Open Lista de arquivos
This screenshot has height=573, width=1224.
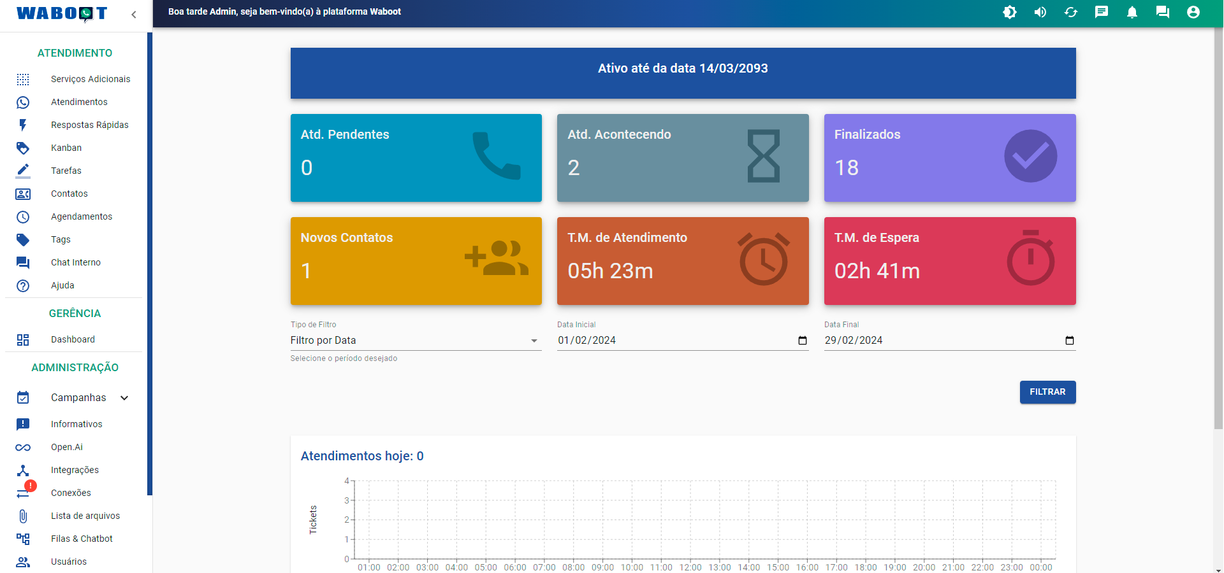[x=85, y=516]
